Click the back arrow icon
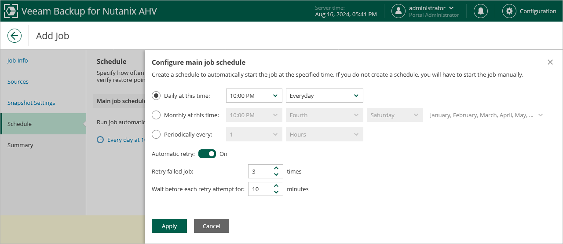The height and width of the screenshot is (244, 563). pyautogui.click(x=15, y=36)
